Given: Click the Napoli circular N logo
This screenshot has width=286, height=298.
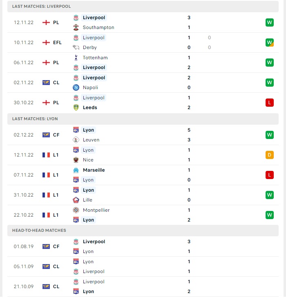Looking at the screenshot, I should pyautogui.click(x=76, y=87).
